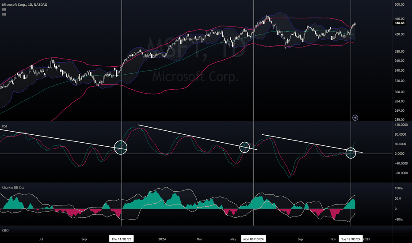
Task: Click the 120.0000 KST scale value
Action: coord(401,125)
